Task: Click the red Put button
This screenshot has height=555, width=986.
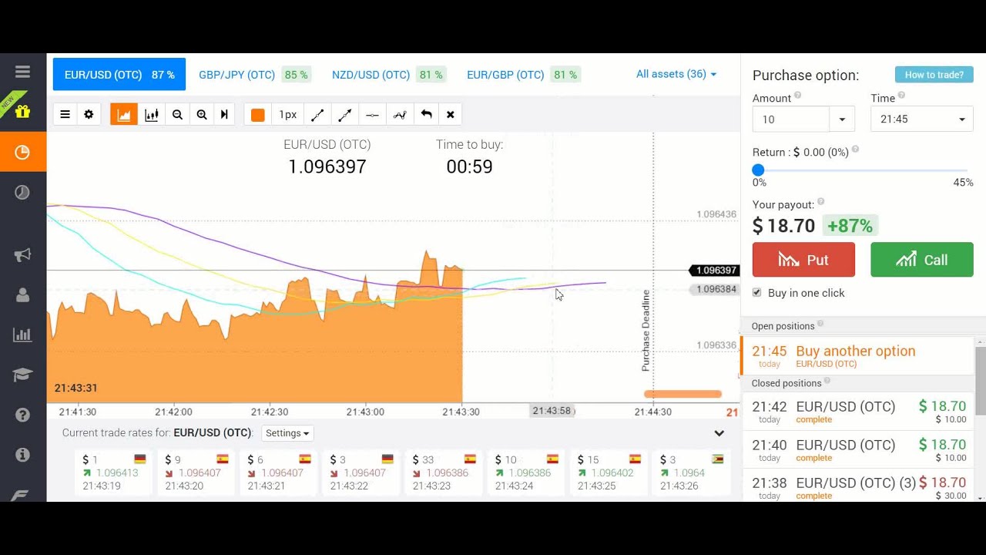Action: point(803,260)
